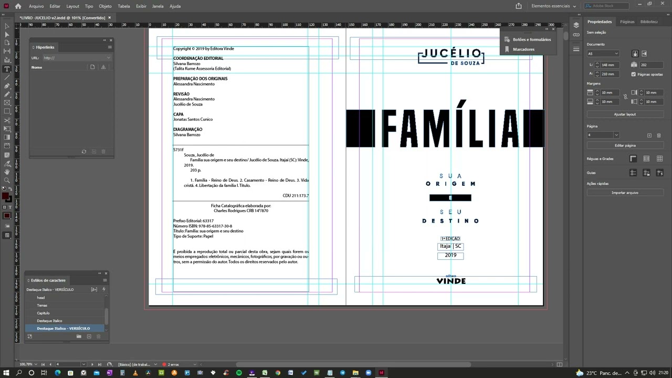Screen dimensions: 672x378
Task: Select the Gradient Swatch tool
Action: (7, 137)
